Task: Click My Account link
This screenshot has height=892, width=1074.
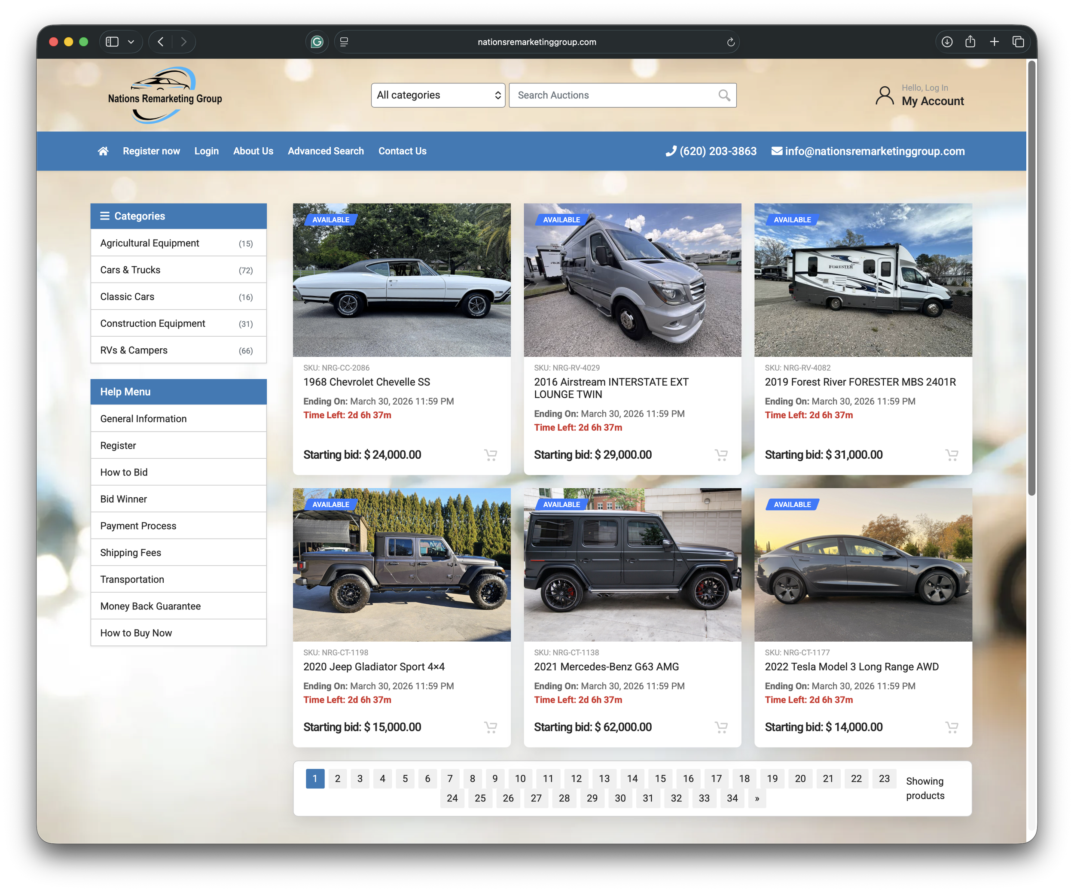Action: [x=932, y=101]
